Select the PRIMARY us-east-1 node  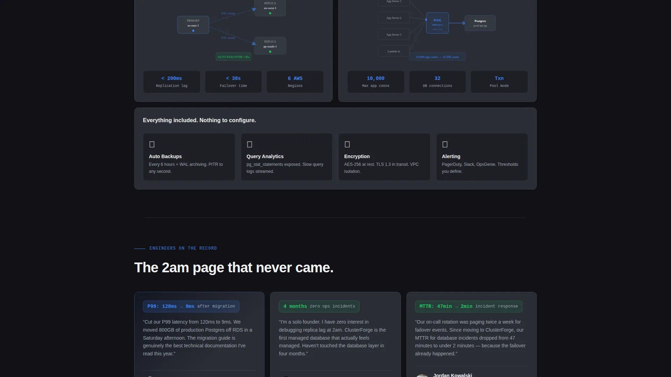tap(193, 25)
